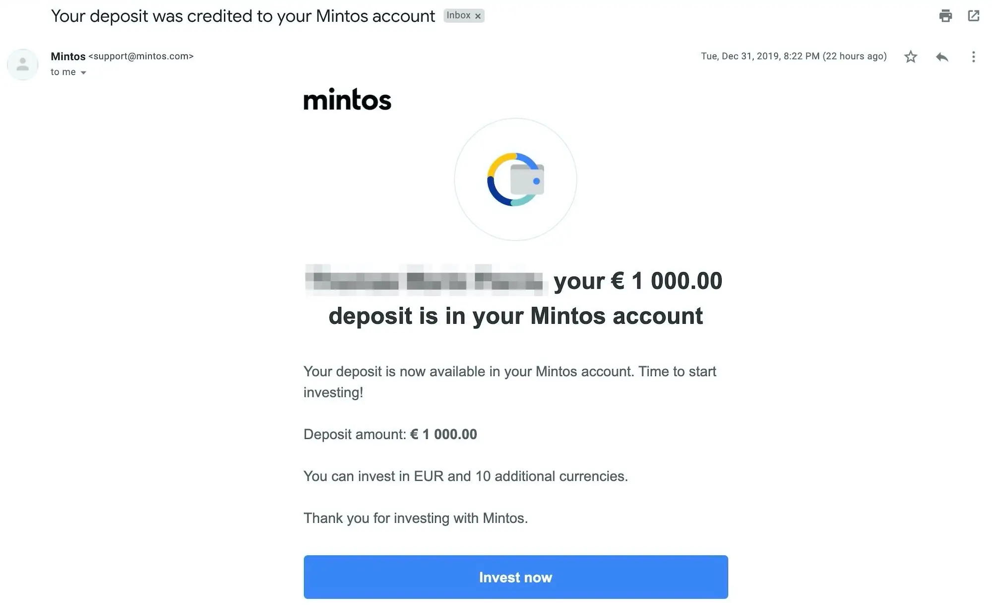This screenshot has width=992, height=605.
Task: Click the mintos logo in email body
Action: coord(347,100)
